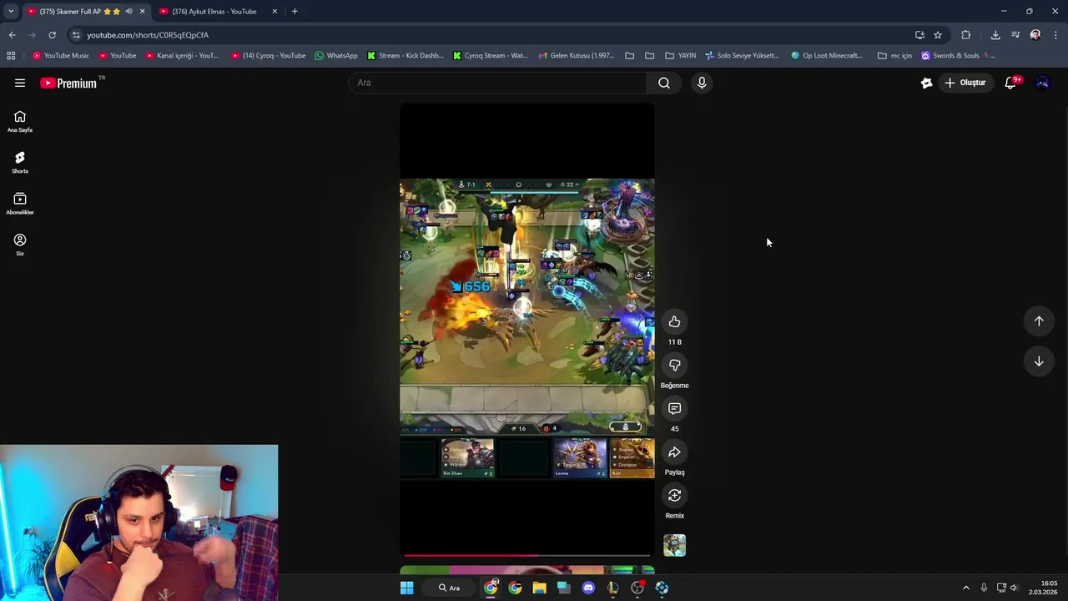Open the WhatsApp bookmark

pyautogui.click(x=336, y=56)
